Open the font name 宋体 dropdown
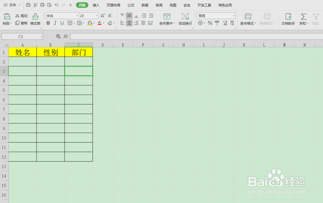Image resolution: width=323 pixels, height=203 pixels. pos(77,16)
